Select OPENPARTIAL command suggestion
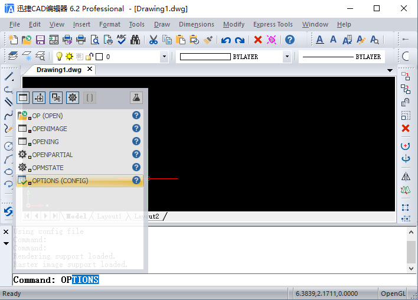Viewport: 418px width, 300px height. pos(80,154)
